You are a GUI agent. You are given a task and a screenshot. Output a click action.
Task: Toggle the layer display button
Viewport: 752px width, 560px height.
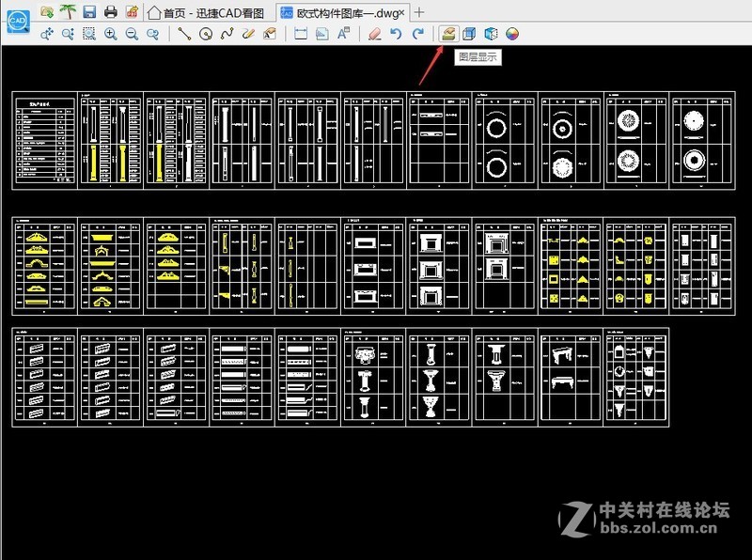(x=448, y=34)
